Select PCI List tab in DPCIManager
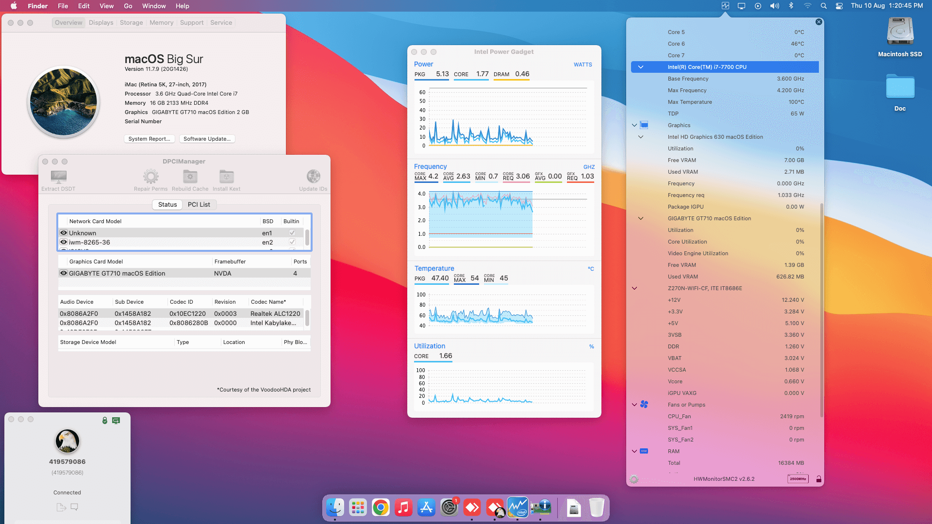932x524 pixels. 199,205
